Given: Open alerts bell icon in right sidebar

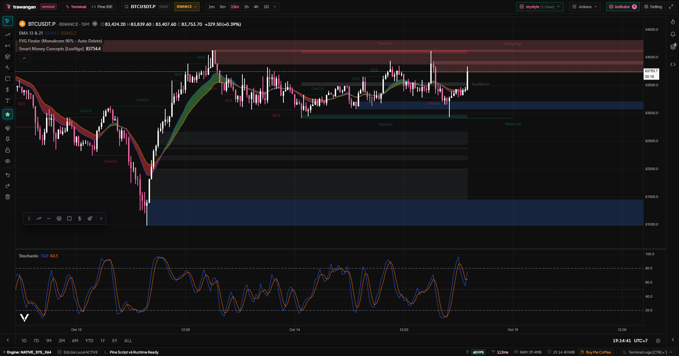Looking at the screenshot, I should pos(673,34).
